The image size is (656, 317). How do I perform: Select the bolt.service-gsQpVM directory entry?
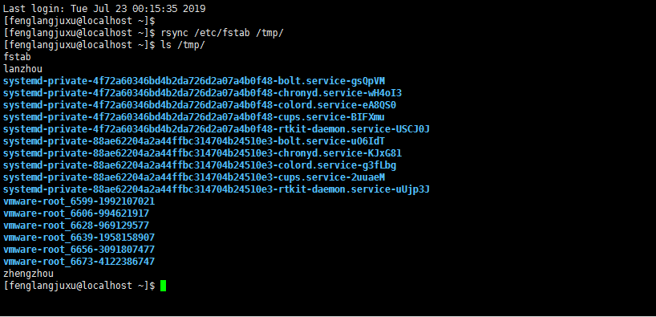click(194, 81)
